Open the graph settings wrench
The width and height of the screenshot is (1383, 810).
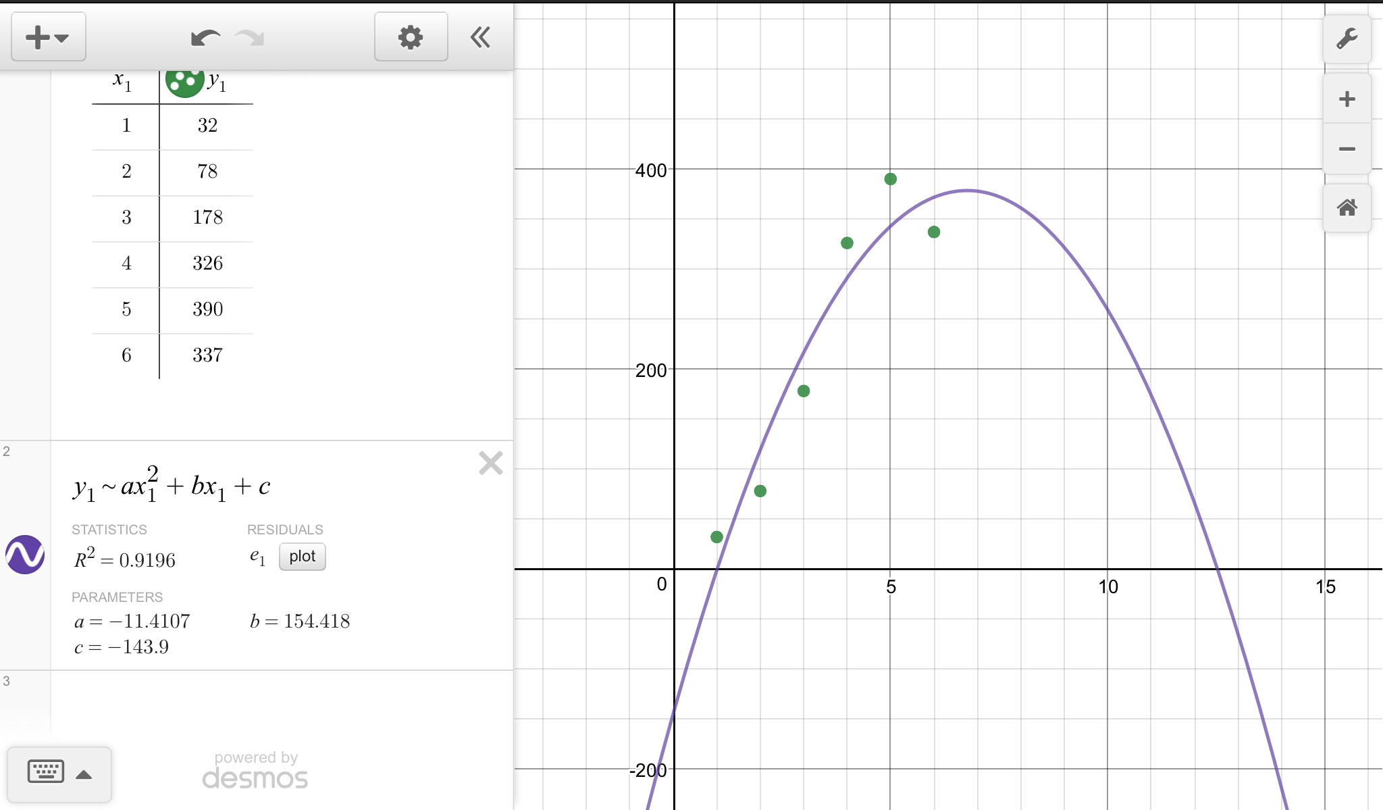pyautogui.click(x=1347, y=39)
